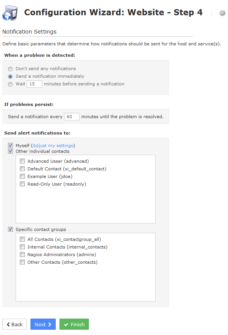Check Example User (jdoe) contact
This screenshot has height=335, width=228.
(22, 176)
